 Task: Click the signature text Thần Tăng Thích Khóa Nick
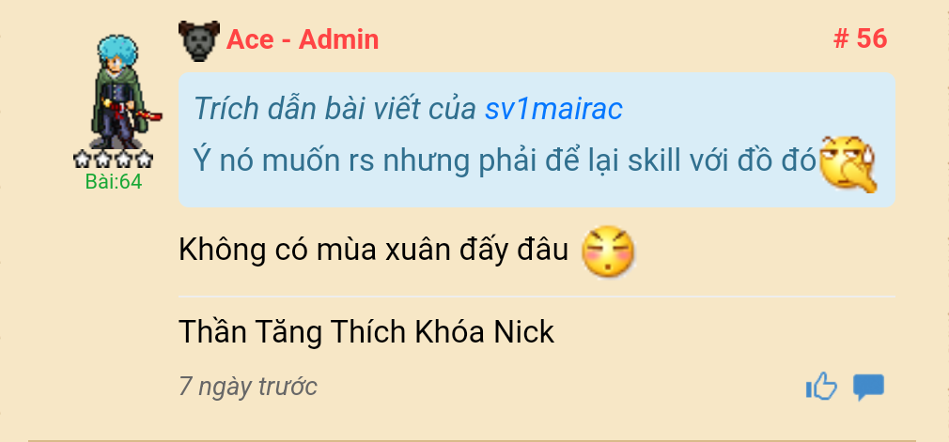click(x=366, y=331)
